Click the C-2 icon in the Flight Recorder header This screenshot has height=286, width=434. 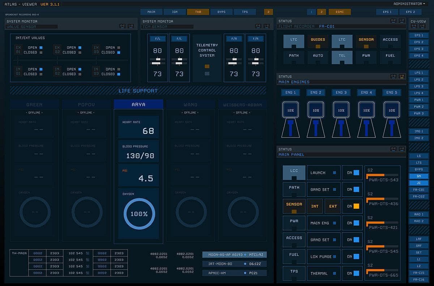coord(393,21)
